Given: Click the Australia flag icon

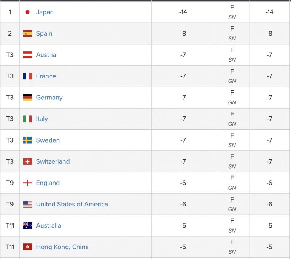Looking at the screenshot, I should coord(28,226).
